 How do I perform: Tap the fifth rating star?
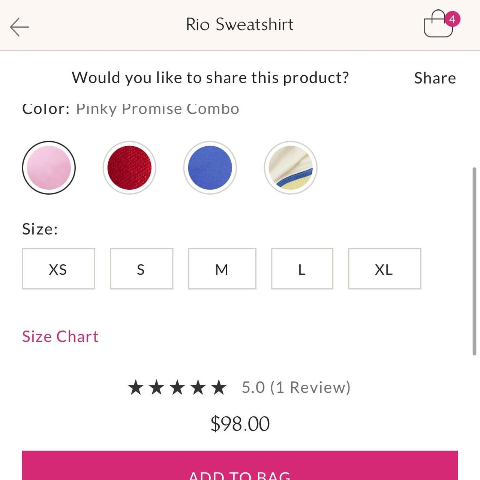pos(219,387)
